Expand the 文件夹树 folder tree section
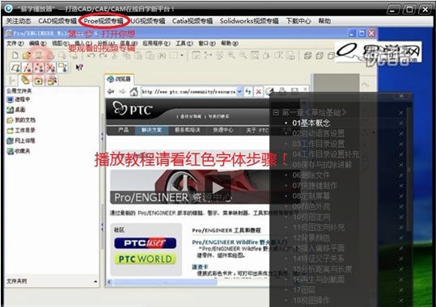Viewport: 436px width, 307px height. click(x=95, y=281)
